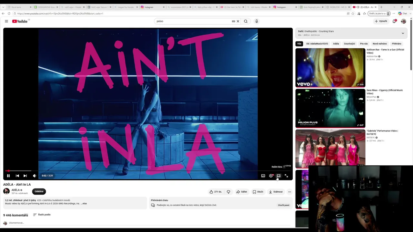Enter fullscreen mode on the player
This screenshot has height=232, width=413.
coord(286,176)
